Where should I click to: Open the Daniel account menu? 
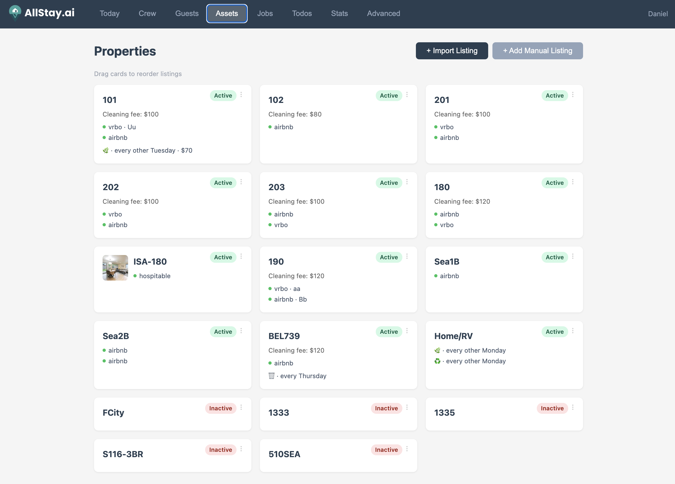coord(658,14)
